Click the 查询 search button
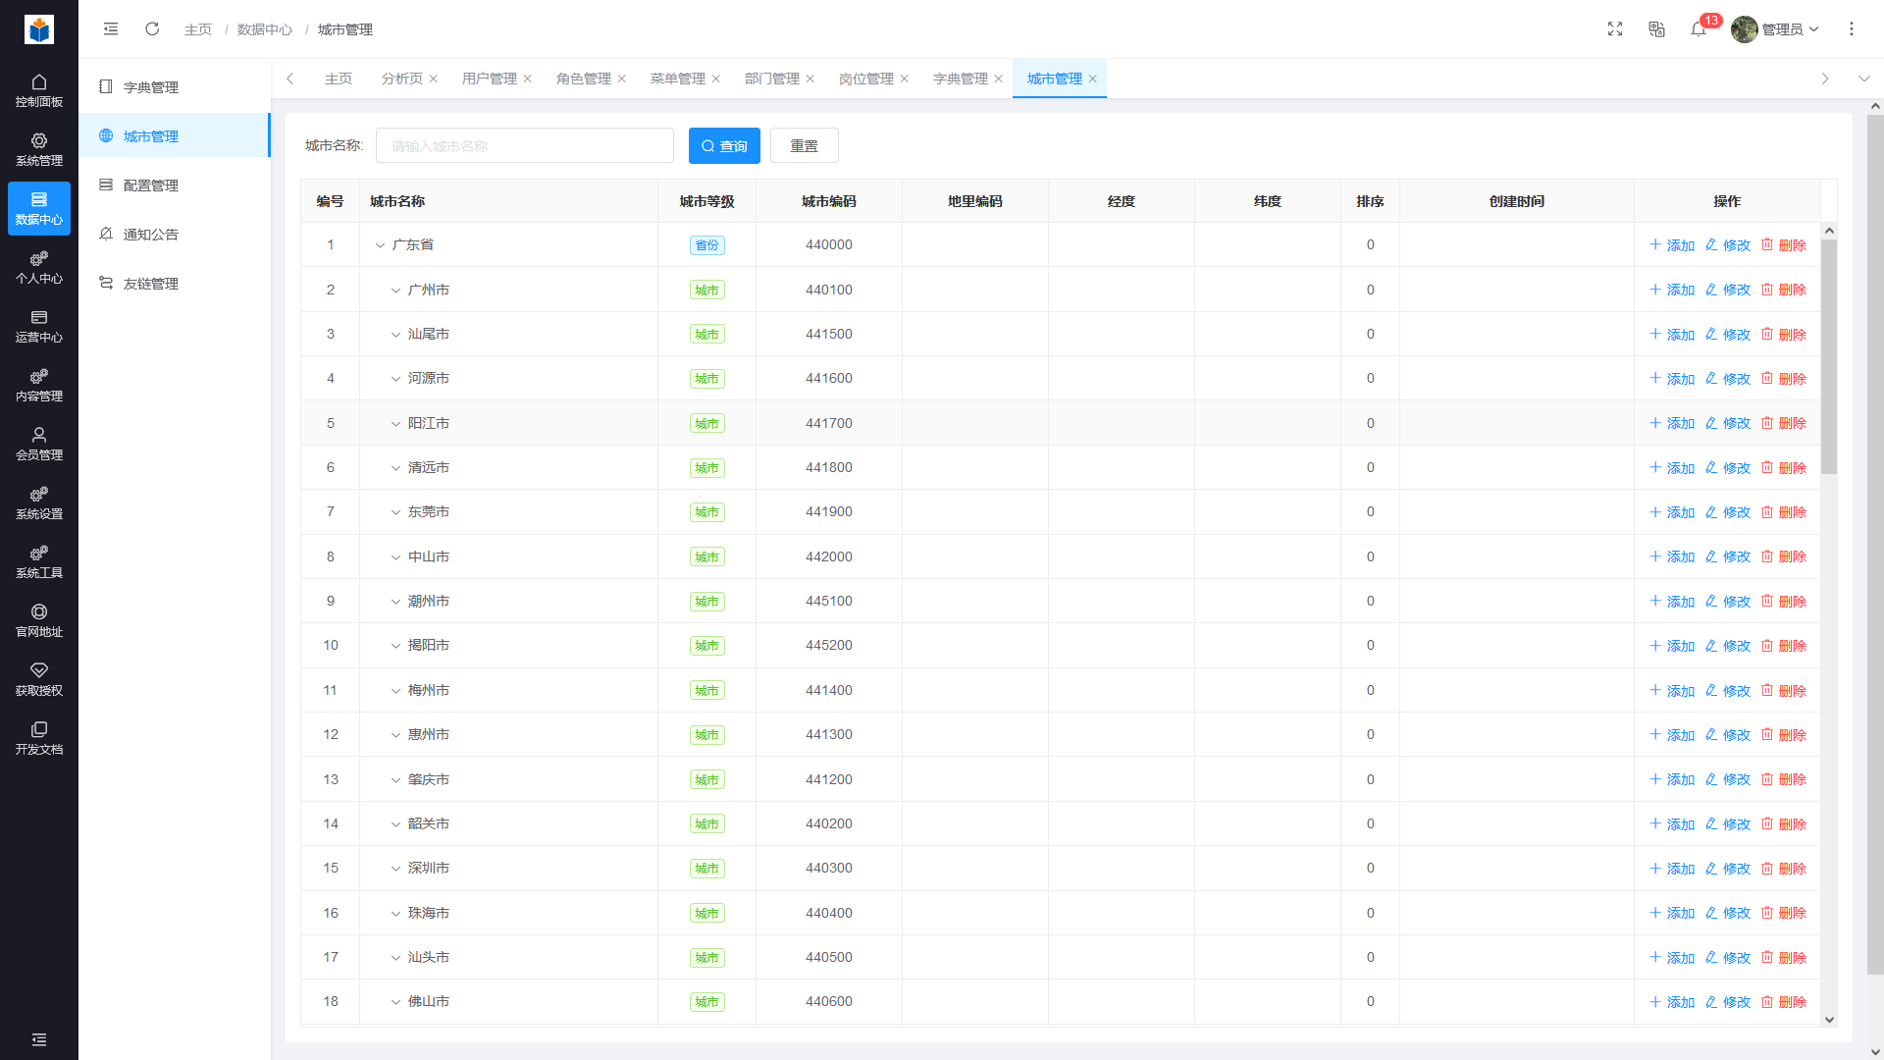This screenshot has height=1060, width=1884. [x=724, y=146]
